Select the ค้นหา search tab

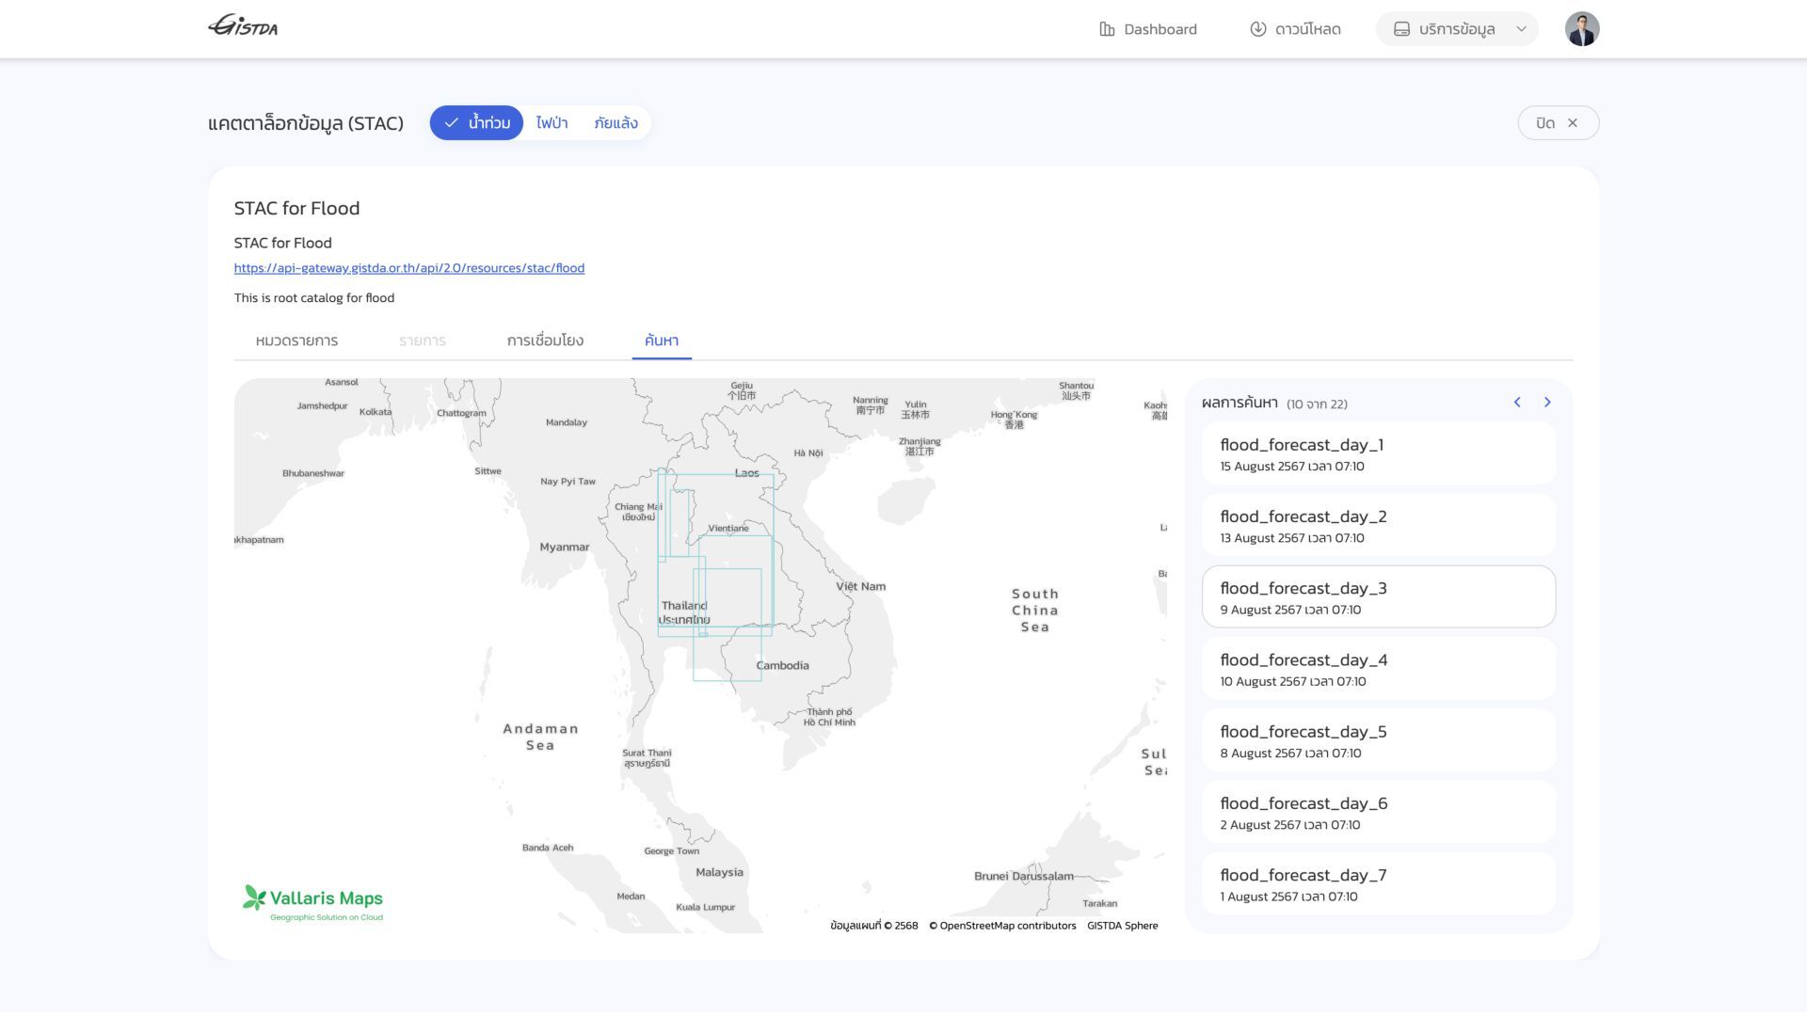pyautogui.click(x=661, y=341)
